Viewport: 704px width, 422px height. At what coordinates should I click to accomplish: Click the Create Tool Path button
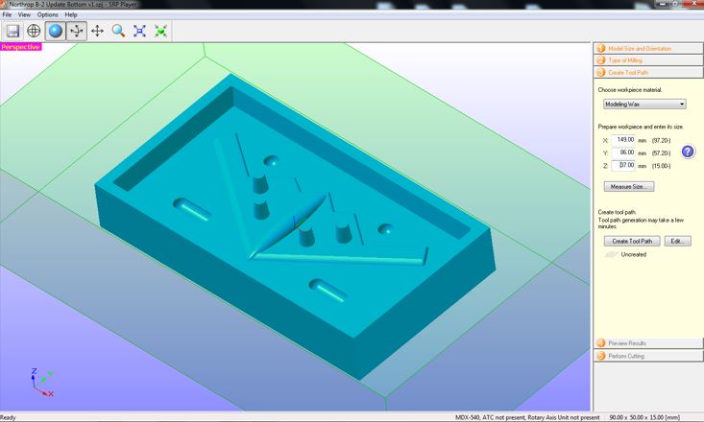(632, 242)
